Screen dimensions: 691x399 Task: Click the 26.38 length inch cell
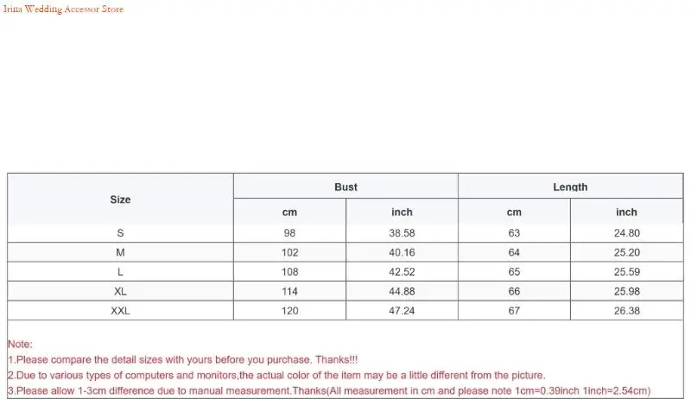[x=626, y=311]
